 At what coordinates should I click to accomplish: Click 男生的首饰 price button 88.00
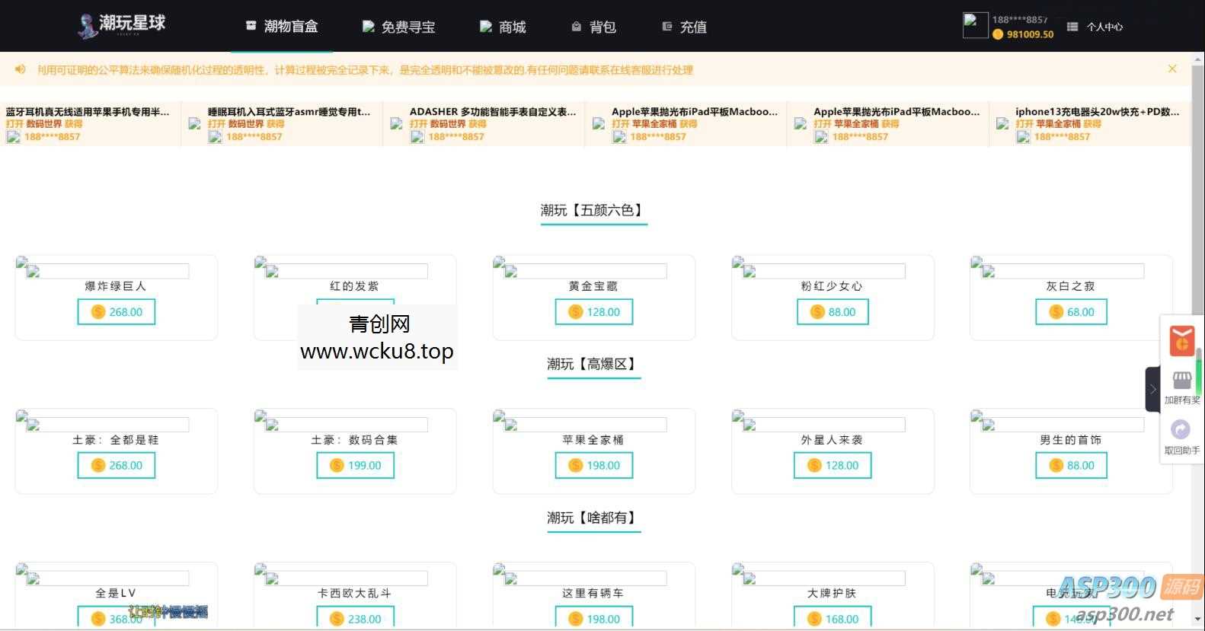[x=1071, y=465]
